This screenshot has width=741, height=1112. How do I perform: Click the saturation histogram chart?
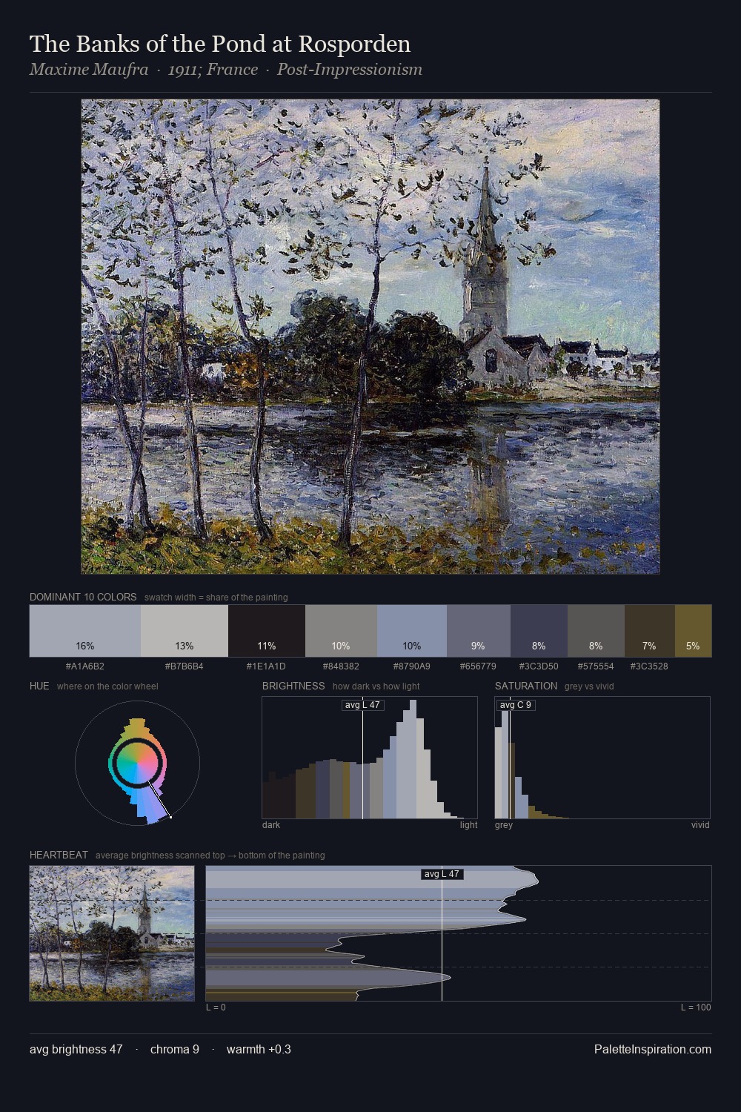[x=602, y=758]
